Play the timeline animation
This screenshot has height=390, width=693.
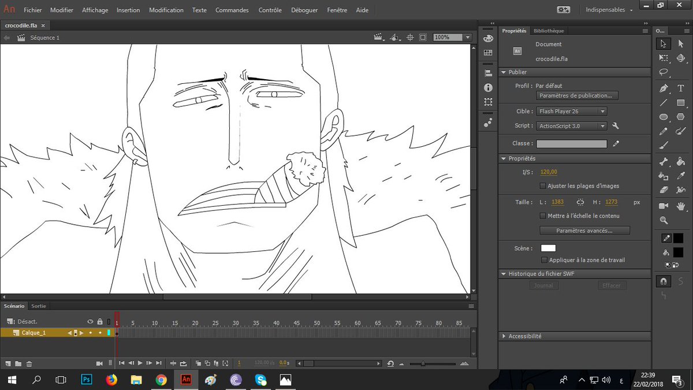[140, 363]
